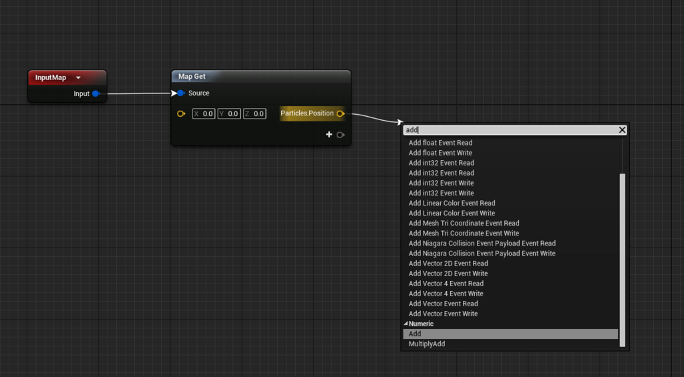This screenshot has height=377, width=684.
Task: Choose 'Add Linear Color Event Write'
Action: [452, 213]
